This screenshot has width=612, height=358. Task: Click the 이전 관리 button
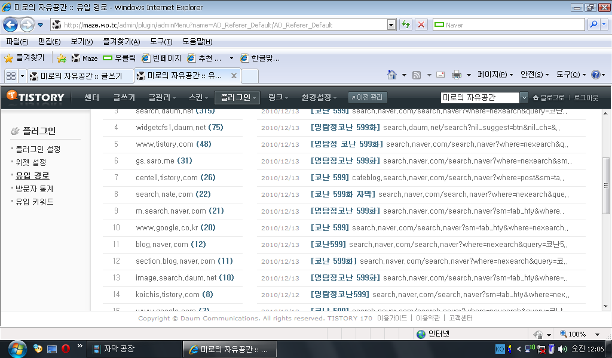tap(368, 97)
